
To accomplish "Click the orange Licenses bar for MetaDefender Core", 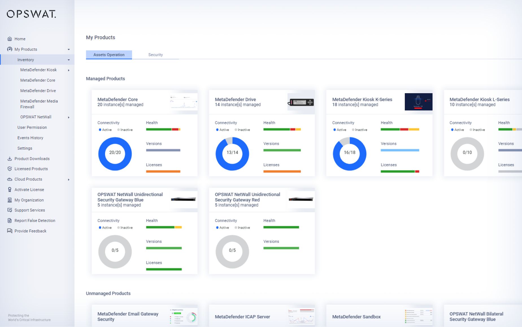I will pos(163,171).
